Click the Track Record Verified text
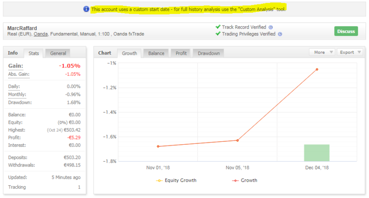Image resolution: width=369 pixels, height=198 pixels. pyautogui.click(x=244, y=27)
